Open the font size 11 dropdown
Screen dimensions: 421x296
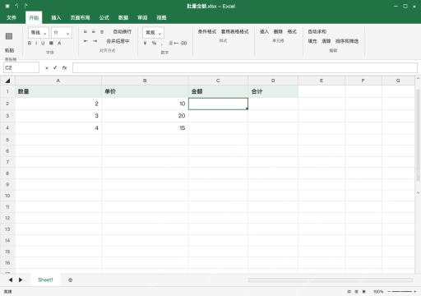62,33
